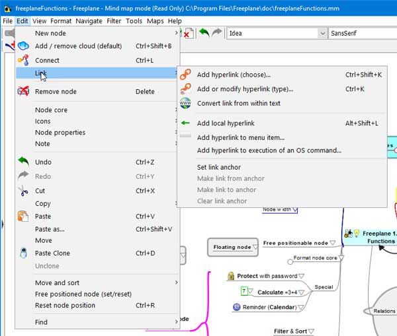Click the chain icon for Add or modify hyperlink
The image size is (397, 336).
[185, 89]
